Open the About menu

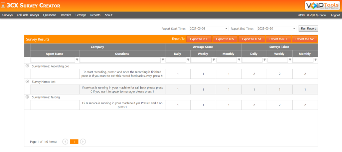[109, 15]
